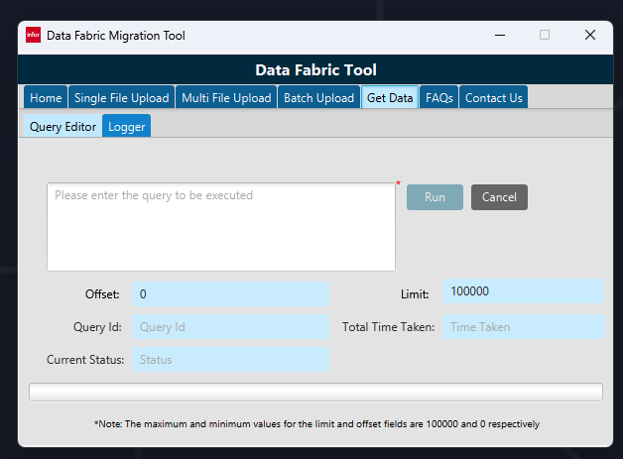Cancel the query execution
This screenshot has width=623, height=459.
click(x=499, y=197)
